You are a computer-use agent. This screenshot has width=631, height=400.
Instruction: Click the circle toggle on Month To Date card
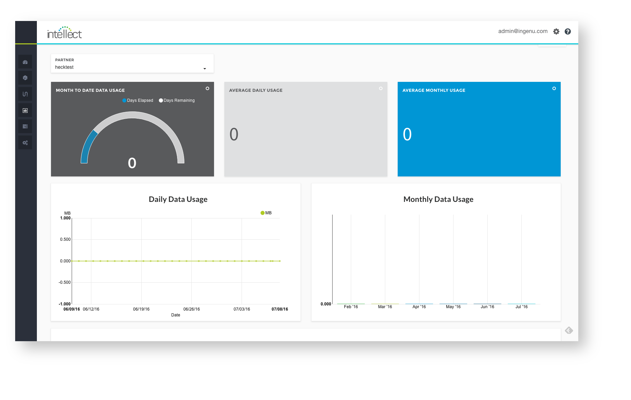(207, 88)
